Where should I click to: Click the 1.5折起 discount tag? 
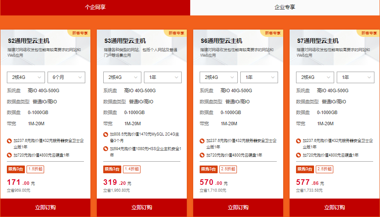coord(36,169)
